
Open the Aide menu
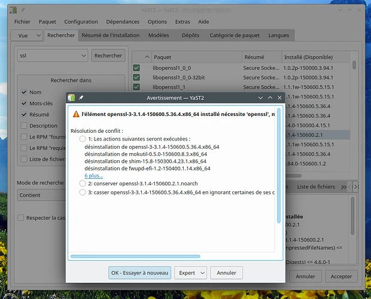click(203, 22)
